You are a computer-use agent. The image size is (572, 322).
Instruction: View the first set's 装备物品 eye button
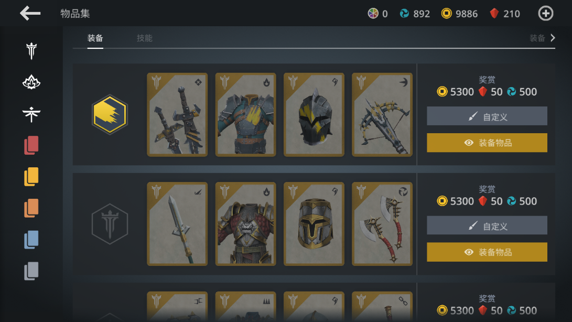click(x=487, y=142)
